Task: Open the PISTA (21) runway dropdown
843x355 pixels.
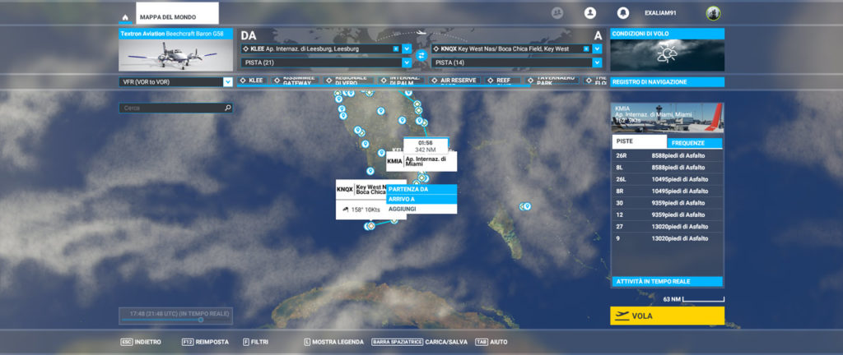Action: [x=326, y=62]
